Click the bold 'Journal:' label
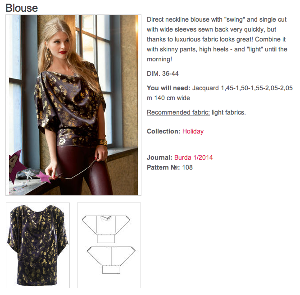This screenshot has height=295, width=300. [x=159, y=157]
